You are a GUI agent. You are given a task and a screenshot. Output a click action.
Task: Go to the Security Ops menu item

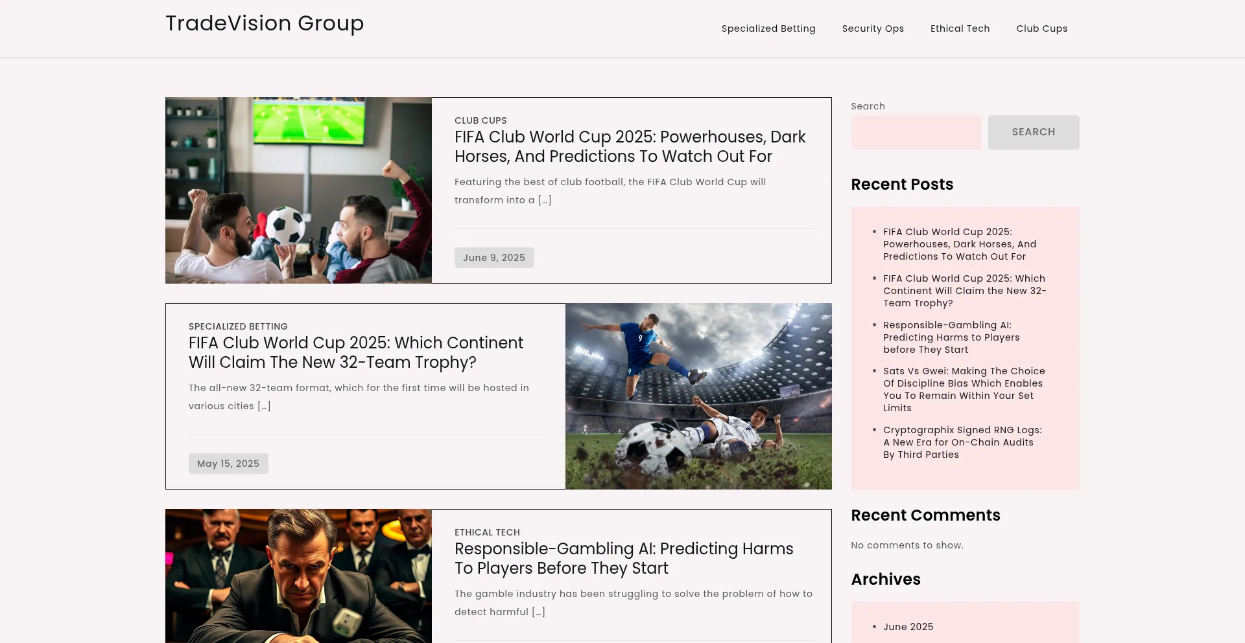[x=872, y=28]
